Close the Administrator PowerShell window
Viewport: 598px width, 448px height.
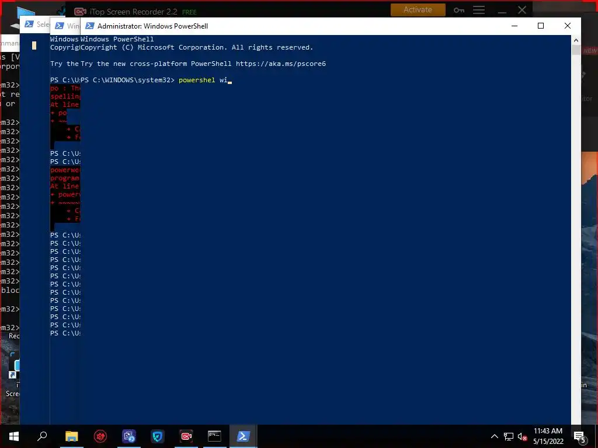[568, 26]
